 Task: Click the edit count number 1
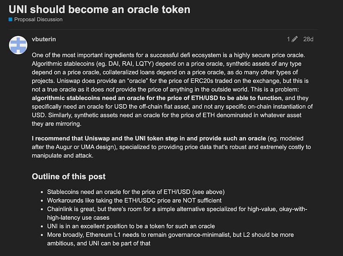pos(288,39)
